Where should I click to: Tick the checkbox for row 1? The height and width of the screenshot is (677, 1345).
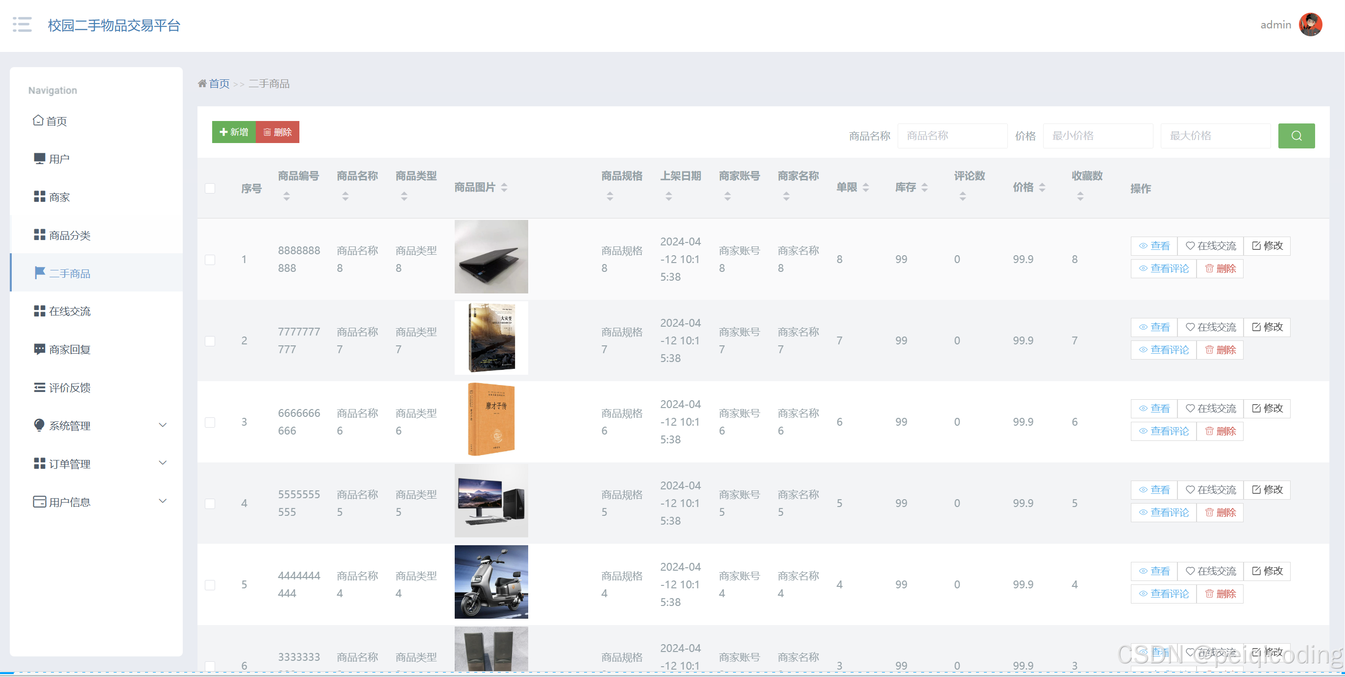[x=210, y=260]
